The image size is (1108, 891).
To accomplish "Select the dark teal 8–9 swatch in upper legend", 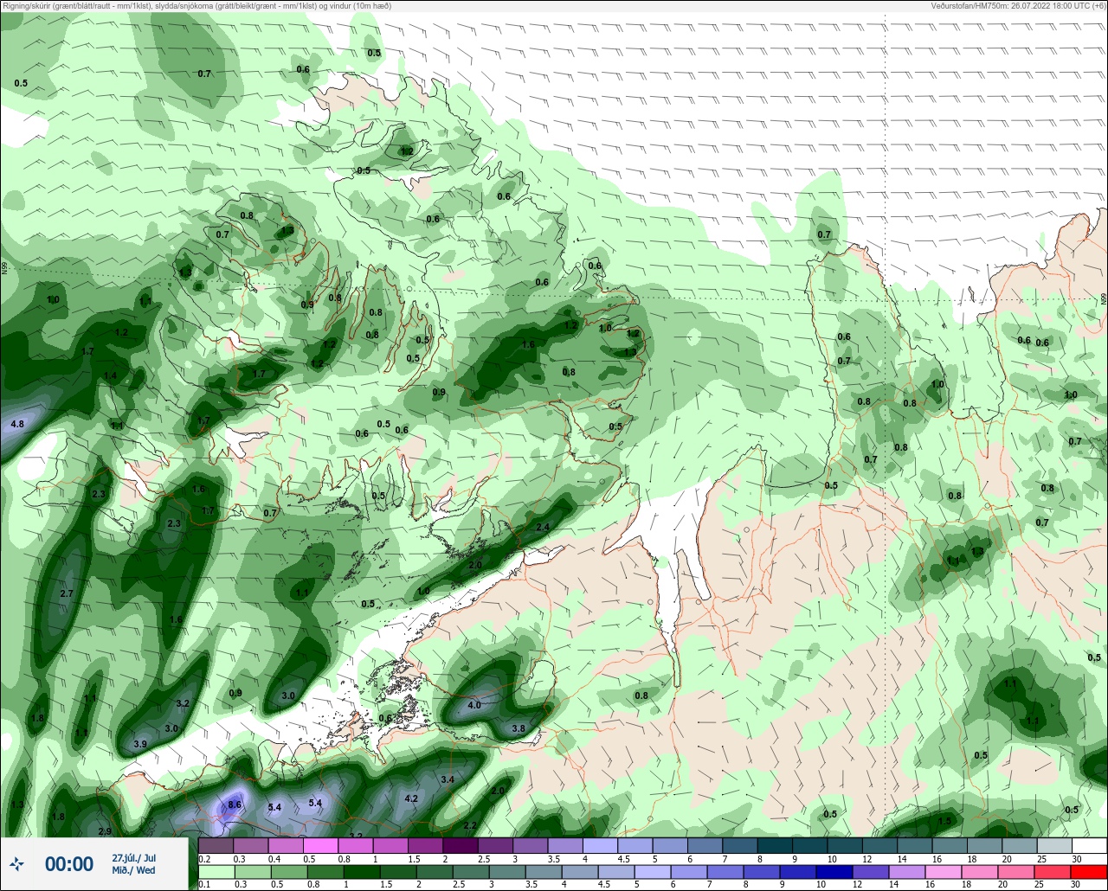I will pyautogui.click(x=774, y=845).
